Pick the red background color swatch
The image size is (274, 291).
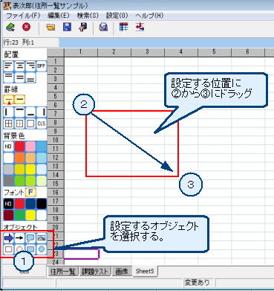pos(19,147)
